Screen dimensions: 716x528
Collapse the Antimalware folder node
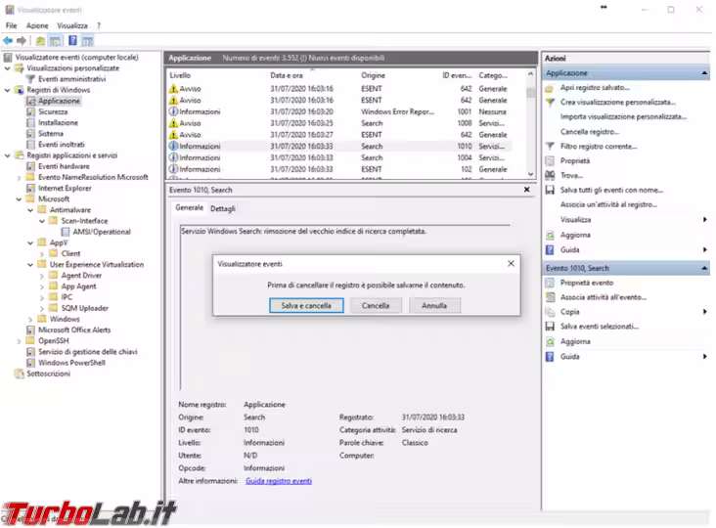(30, 210)
